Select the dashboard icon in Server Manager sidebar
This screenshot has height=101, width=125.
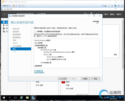pos(4,22)
